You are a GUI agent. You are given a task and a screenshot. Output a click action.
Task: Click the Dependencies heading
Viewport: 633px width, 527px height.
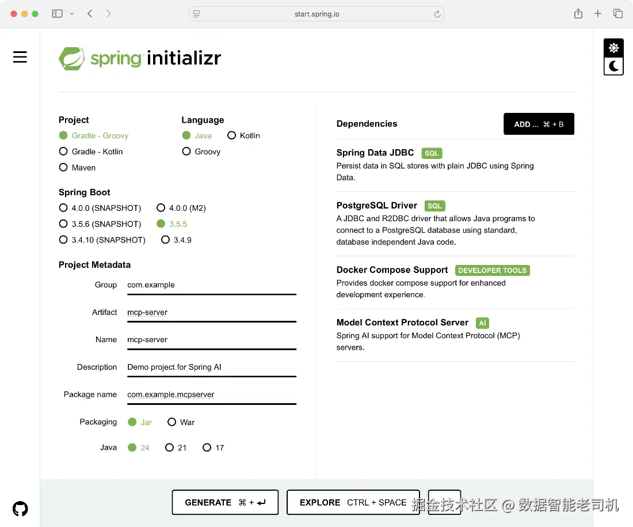coord(367,124)
